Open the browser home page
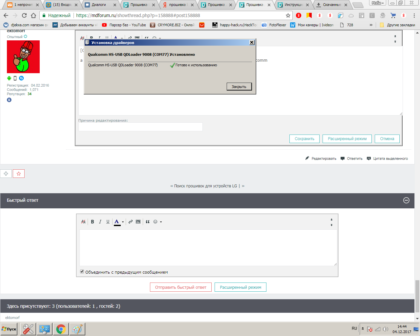 (x=33, y=15)
